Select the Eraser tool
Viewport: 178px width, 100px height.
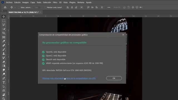point(4,62)
